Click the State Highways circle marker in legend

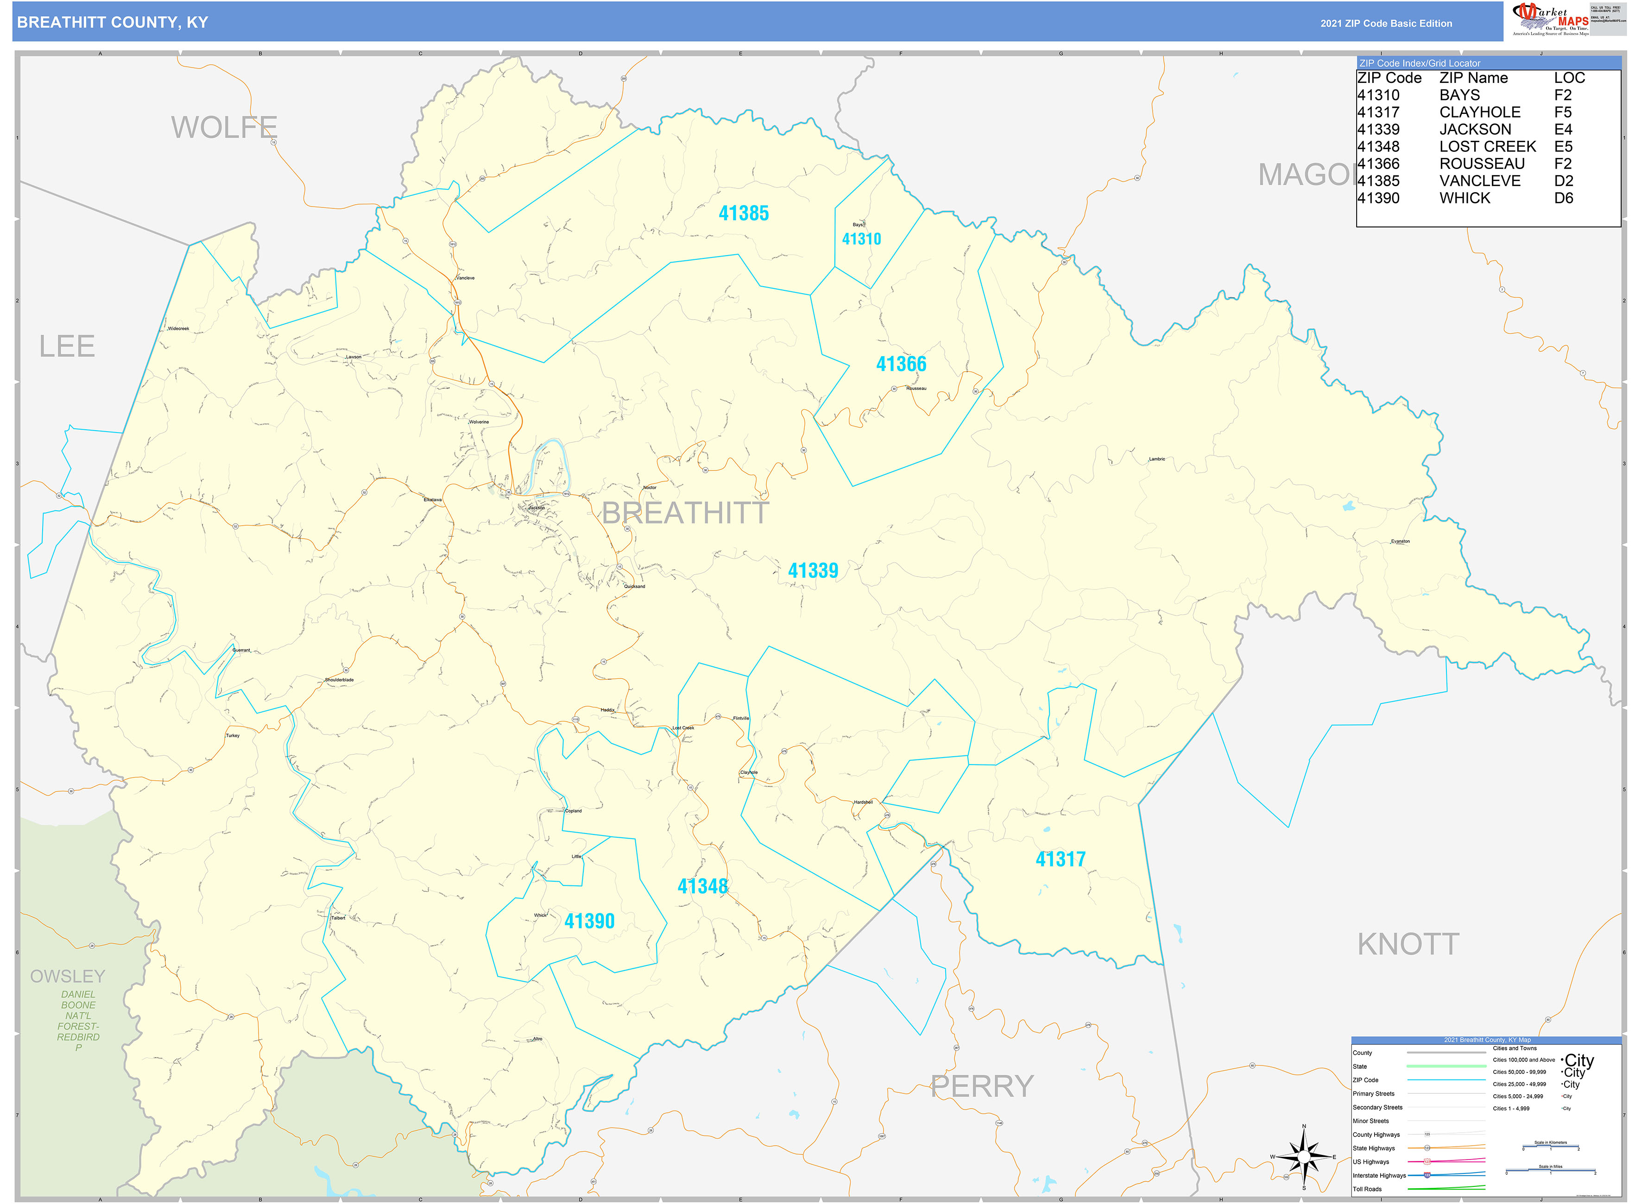tap(1427, 1148)
